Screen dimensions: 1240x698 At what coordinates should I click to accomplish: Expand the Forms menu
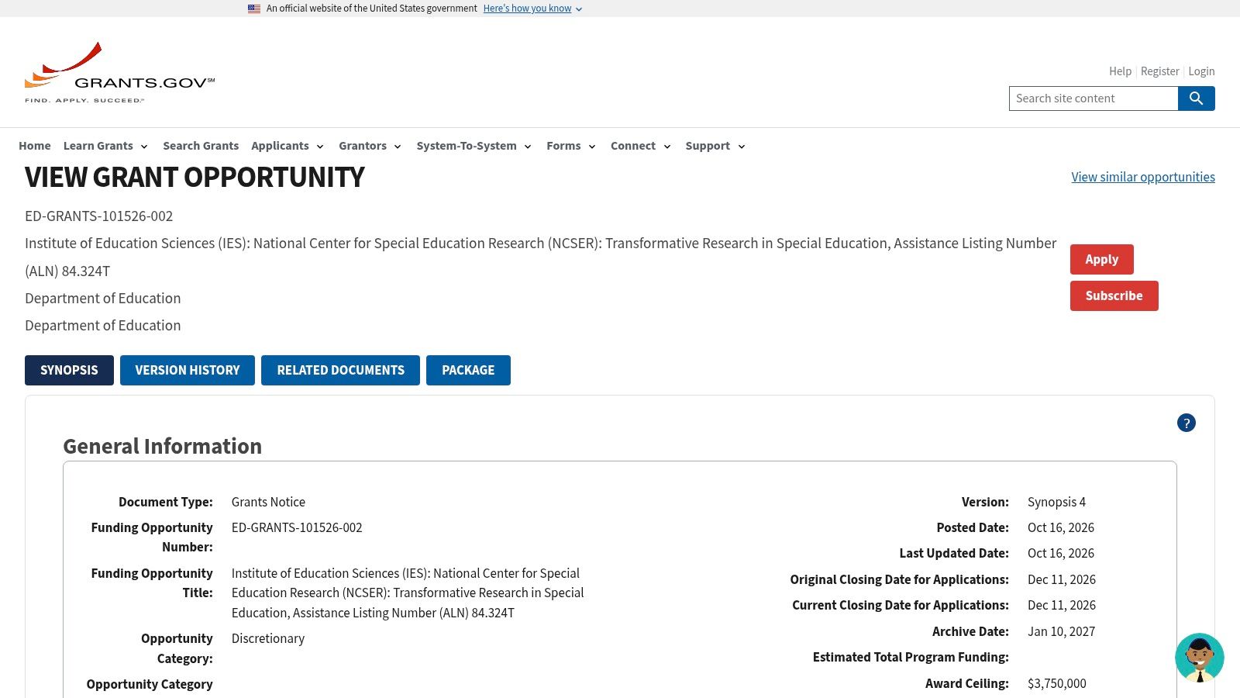point(571,146)
